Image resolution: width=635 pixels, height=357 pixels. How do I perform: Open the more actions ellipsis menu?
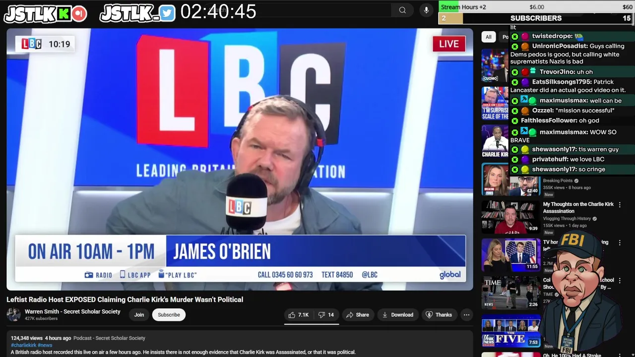pyautogui.click(x=466, y=315)
